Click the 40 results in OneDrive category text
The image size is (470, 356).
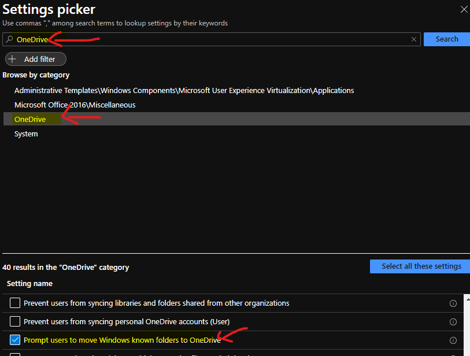[x=66, y=268]
